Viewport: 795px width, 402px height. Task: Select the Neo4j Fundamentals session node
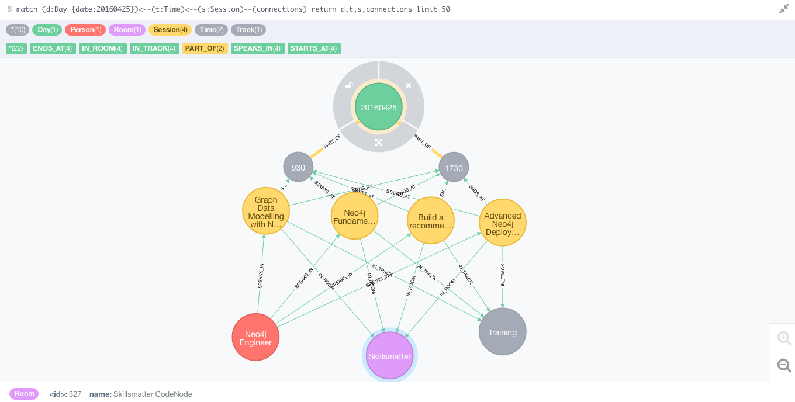(x=354, y=216)
